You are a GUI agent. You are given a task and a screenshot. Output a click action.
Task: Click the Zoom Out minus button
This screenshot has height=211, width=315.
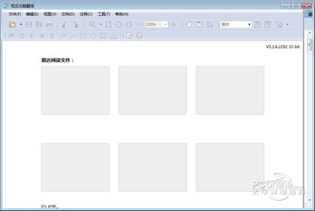tap(139, 25)
